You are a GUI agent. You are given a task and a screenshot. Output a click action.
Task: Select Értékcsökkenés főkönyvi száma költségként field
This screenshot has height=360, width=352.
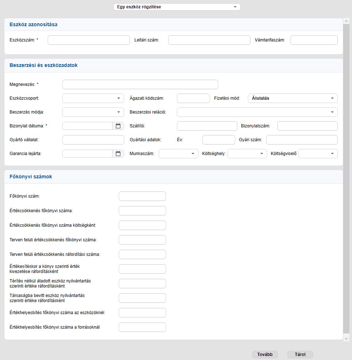click(x=142, y=225)
